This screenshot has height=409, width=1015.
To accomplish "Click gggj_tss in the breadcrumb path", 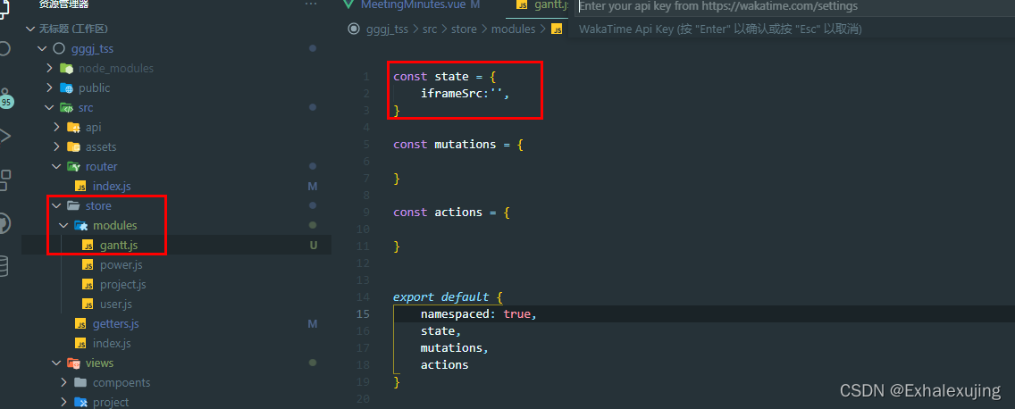I will 387,29.
